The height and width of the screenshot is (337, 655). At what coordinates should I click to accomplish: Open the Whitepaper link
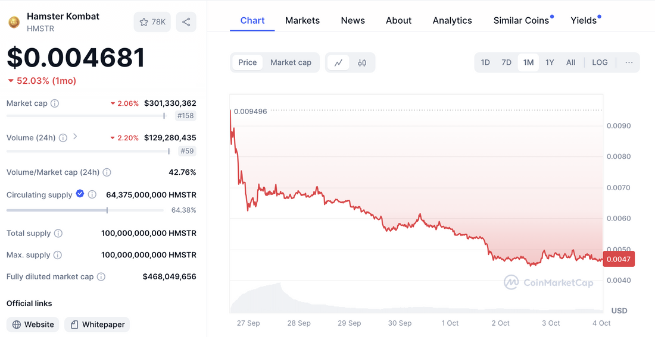pos(97,325)
